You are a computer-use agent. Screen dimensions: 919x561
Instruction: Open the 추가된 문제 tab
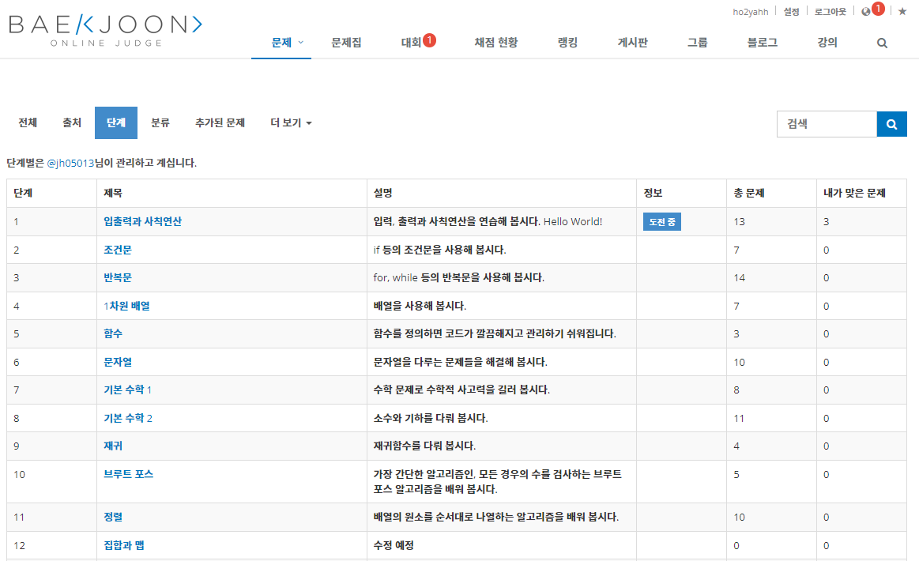(219, 122)
